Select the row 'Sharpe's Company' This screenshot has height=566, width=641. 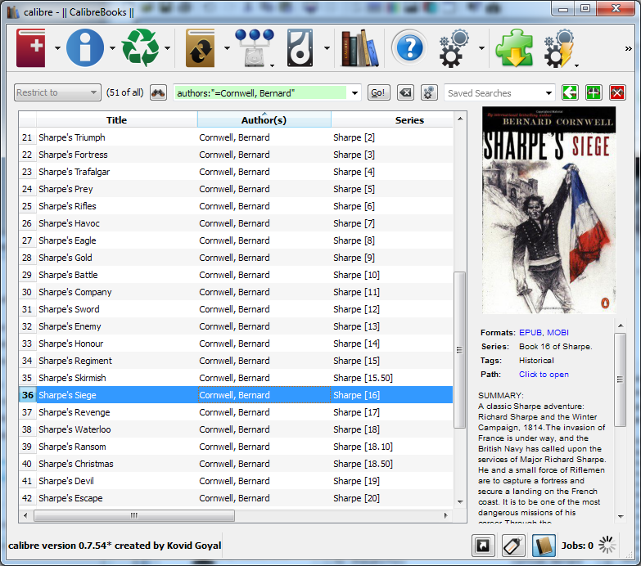(236, 292)
